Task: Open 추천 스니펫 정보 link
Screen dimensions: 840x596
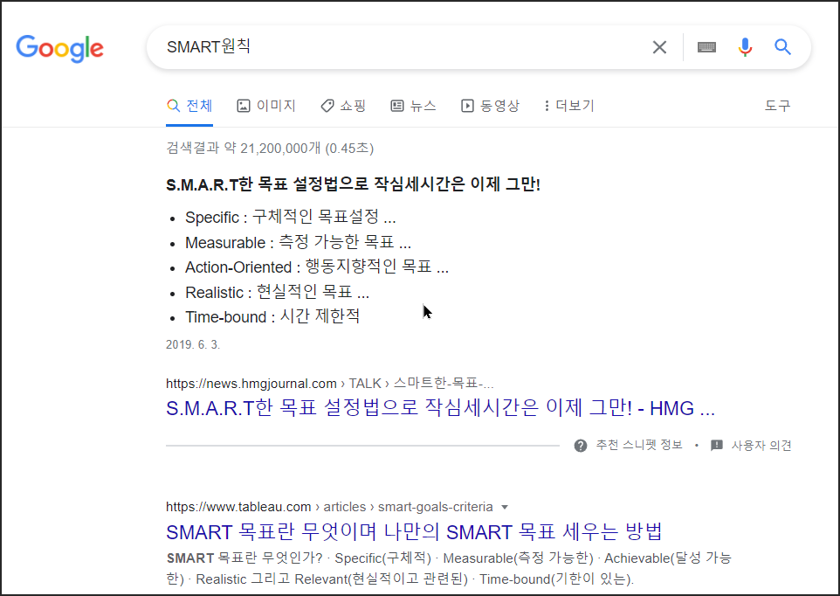Action: 639,446
